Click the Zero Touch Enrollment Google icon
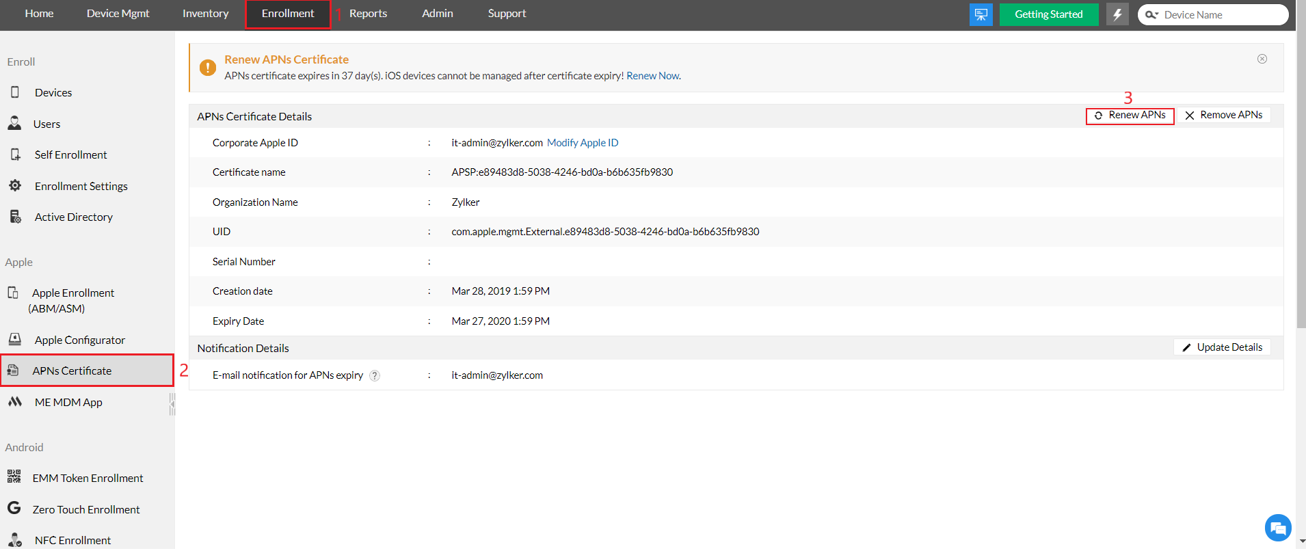 tap(14, 508)
